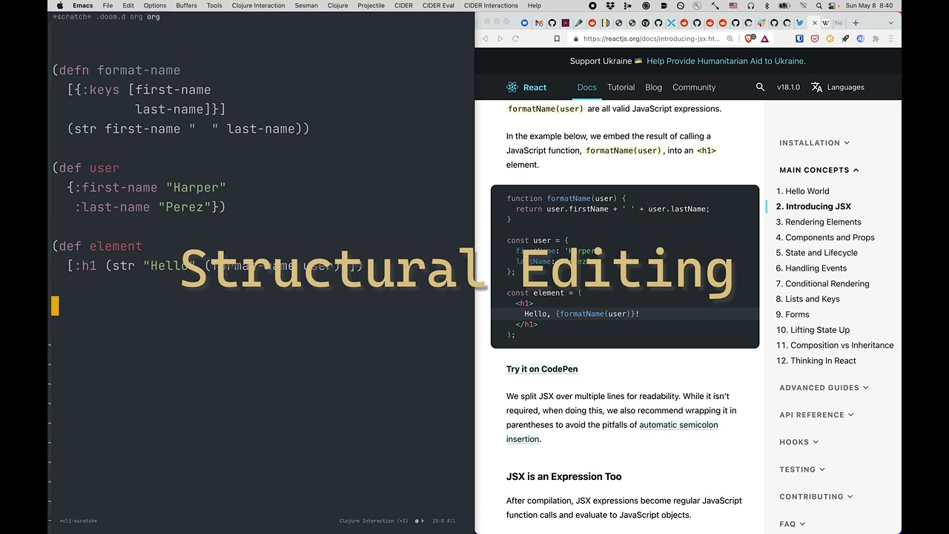
Task: Expand the Hooks sidebar section
Action: [798, 442]
